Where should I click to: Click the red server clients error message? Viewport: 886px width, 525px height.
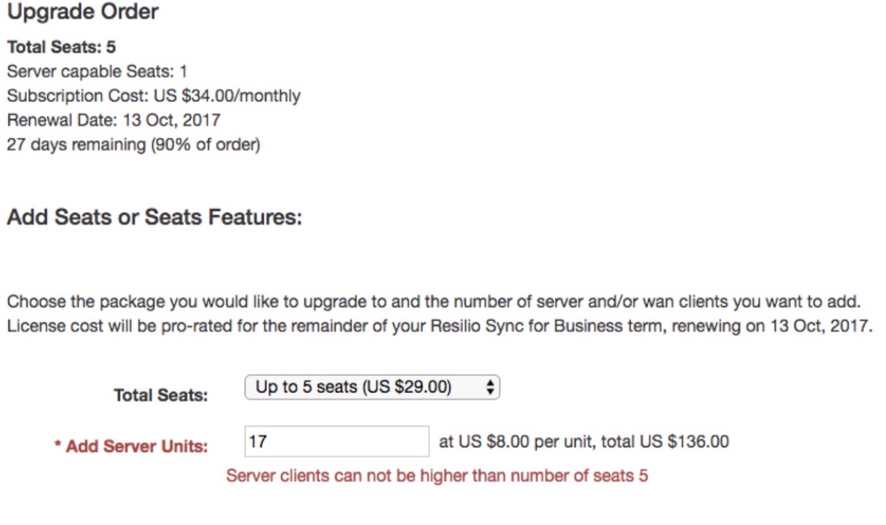point(437,476)
